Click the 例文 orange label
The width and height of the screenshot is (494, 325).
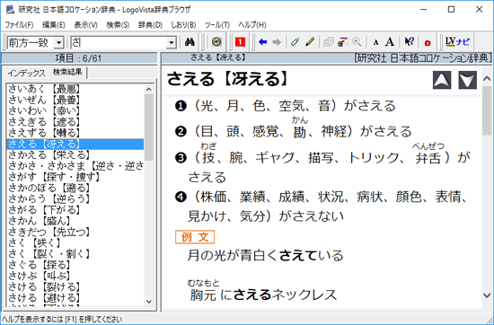pyautogui.click(x=195, y=237)
